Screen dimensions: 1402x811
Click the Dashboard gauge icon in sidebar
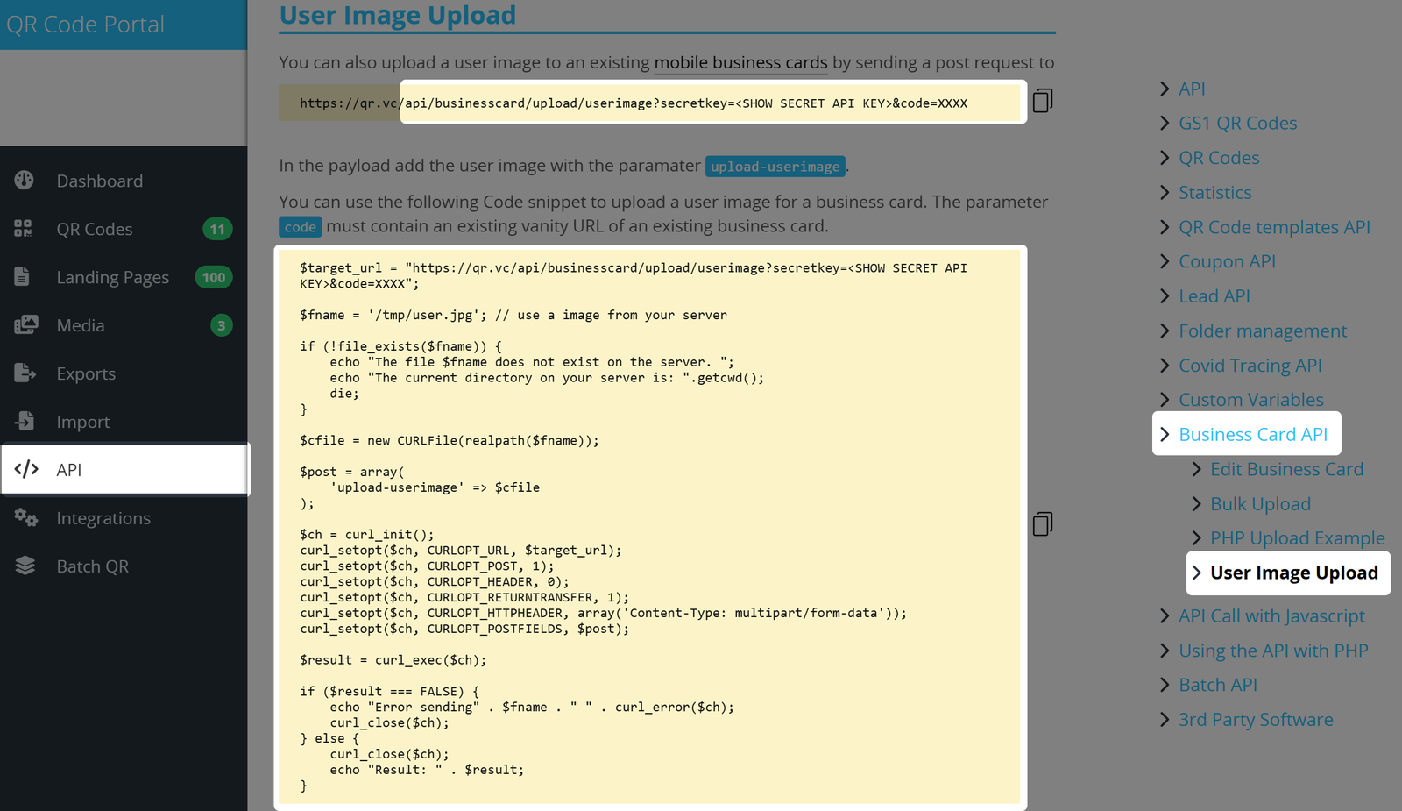[25, 181]
